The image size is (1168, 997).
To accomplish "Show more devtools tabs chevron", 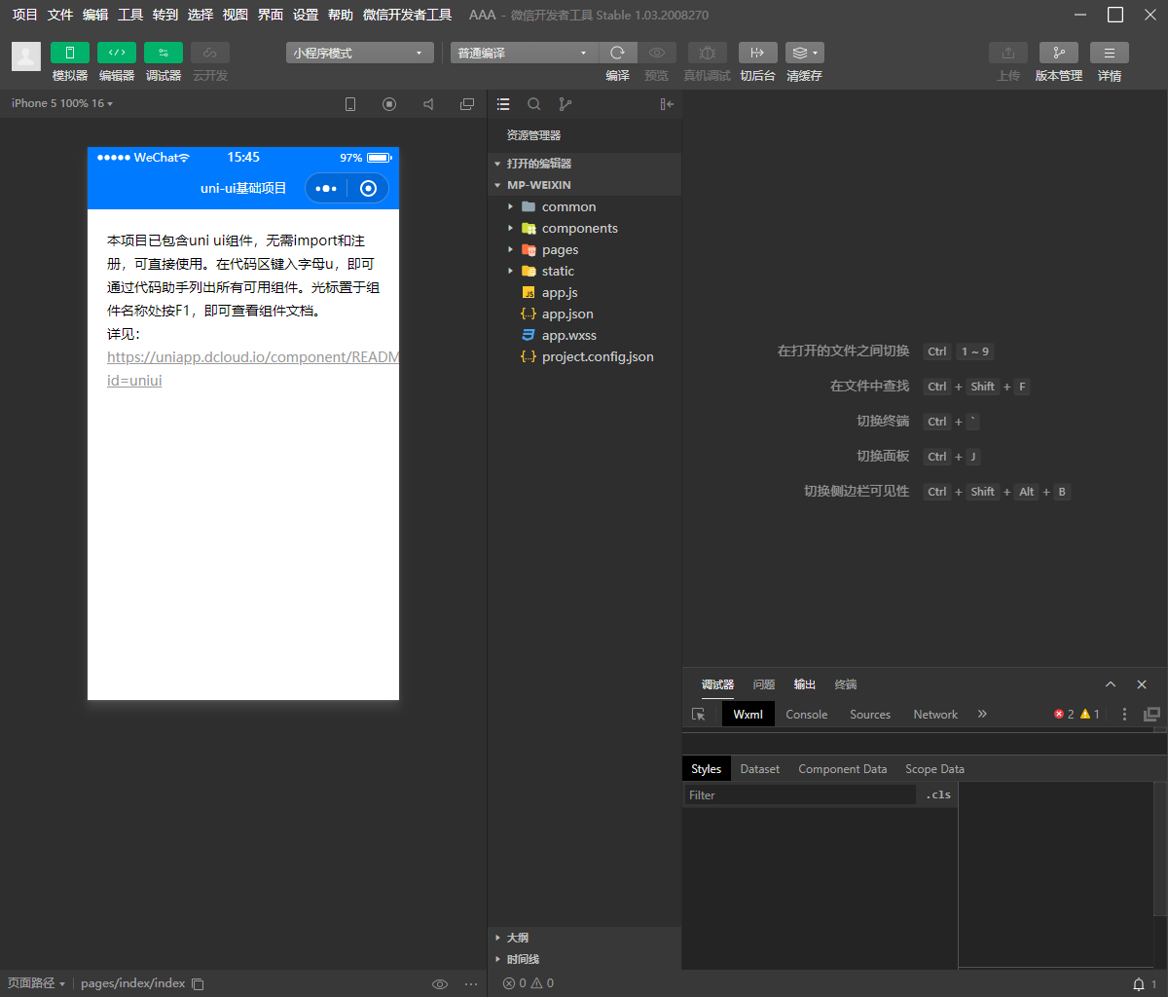I will click(982, 714).
